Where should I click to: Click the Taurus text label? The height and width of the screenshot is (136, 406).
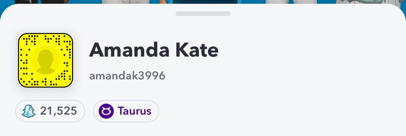pyautogui.click(x=134, y=111)
